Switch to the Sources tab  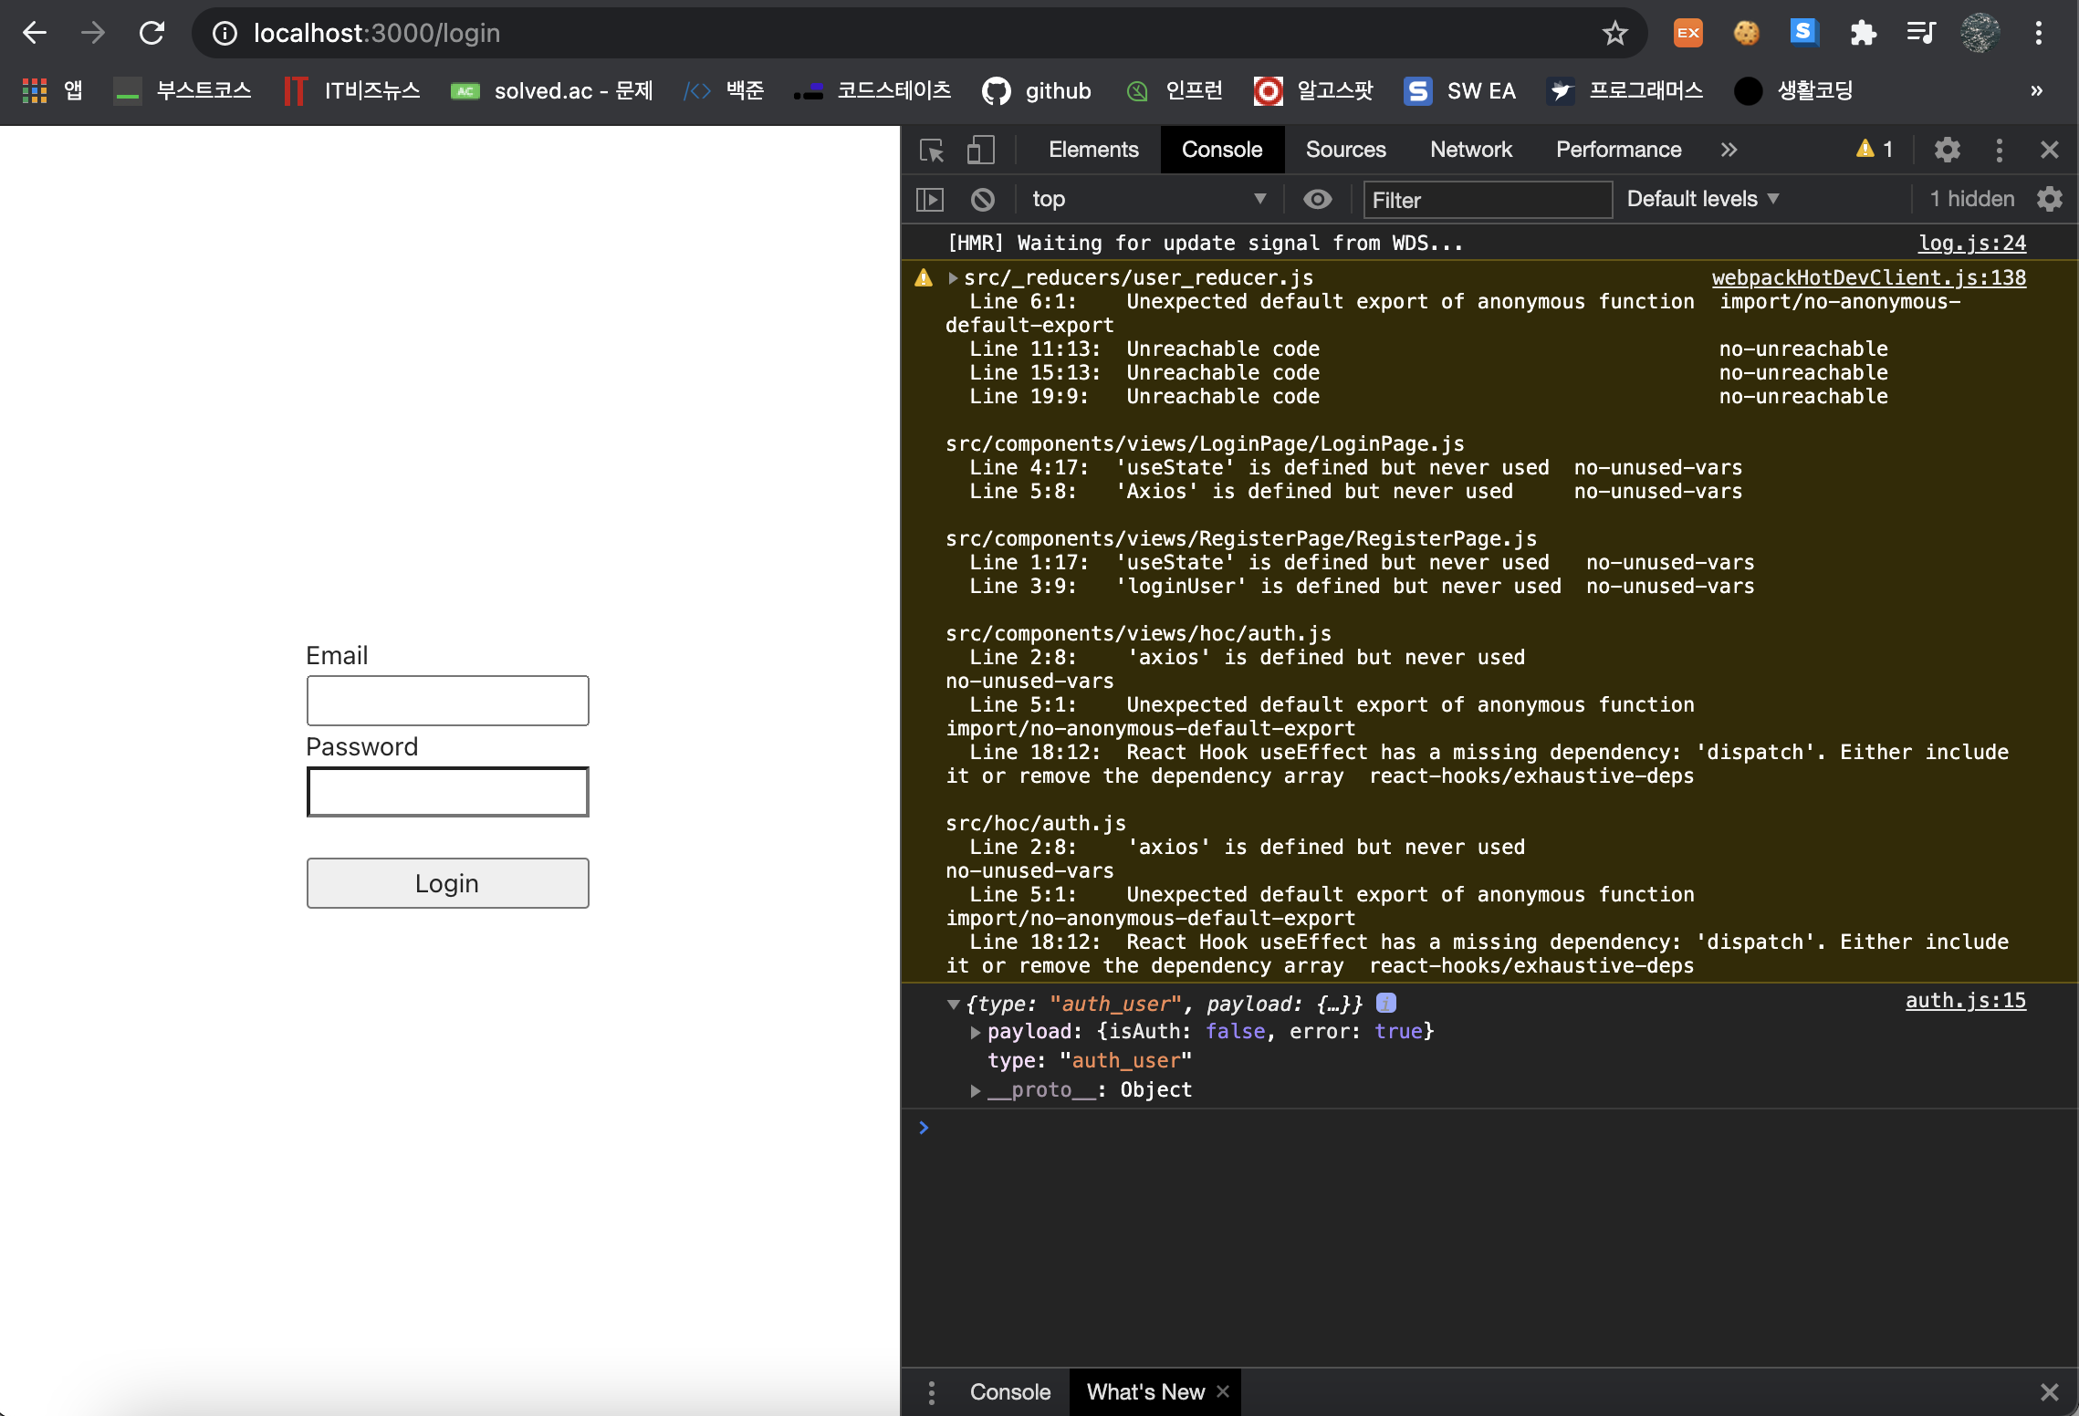[1345, 150]
